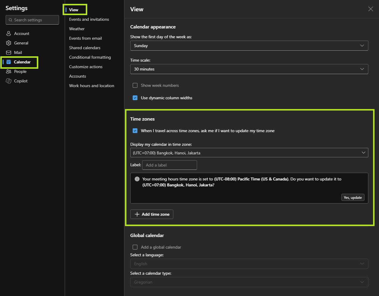Click the time zone Label field
Image resolution: width=379 pixels, height=296 pixels.
(169, 165)
